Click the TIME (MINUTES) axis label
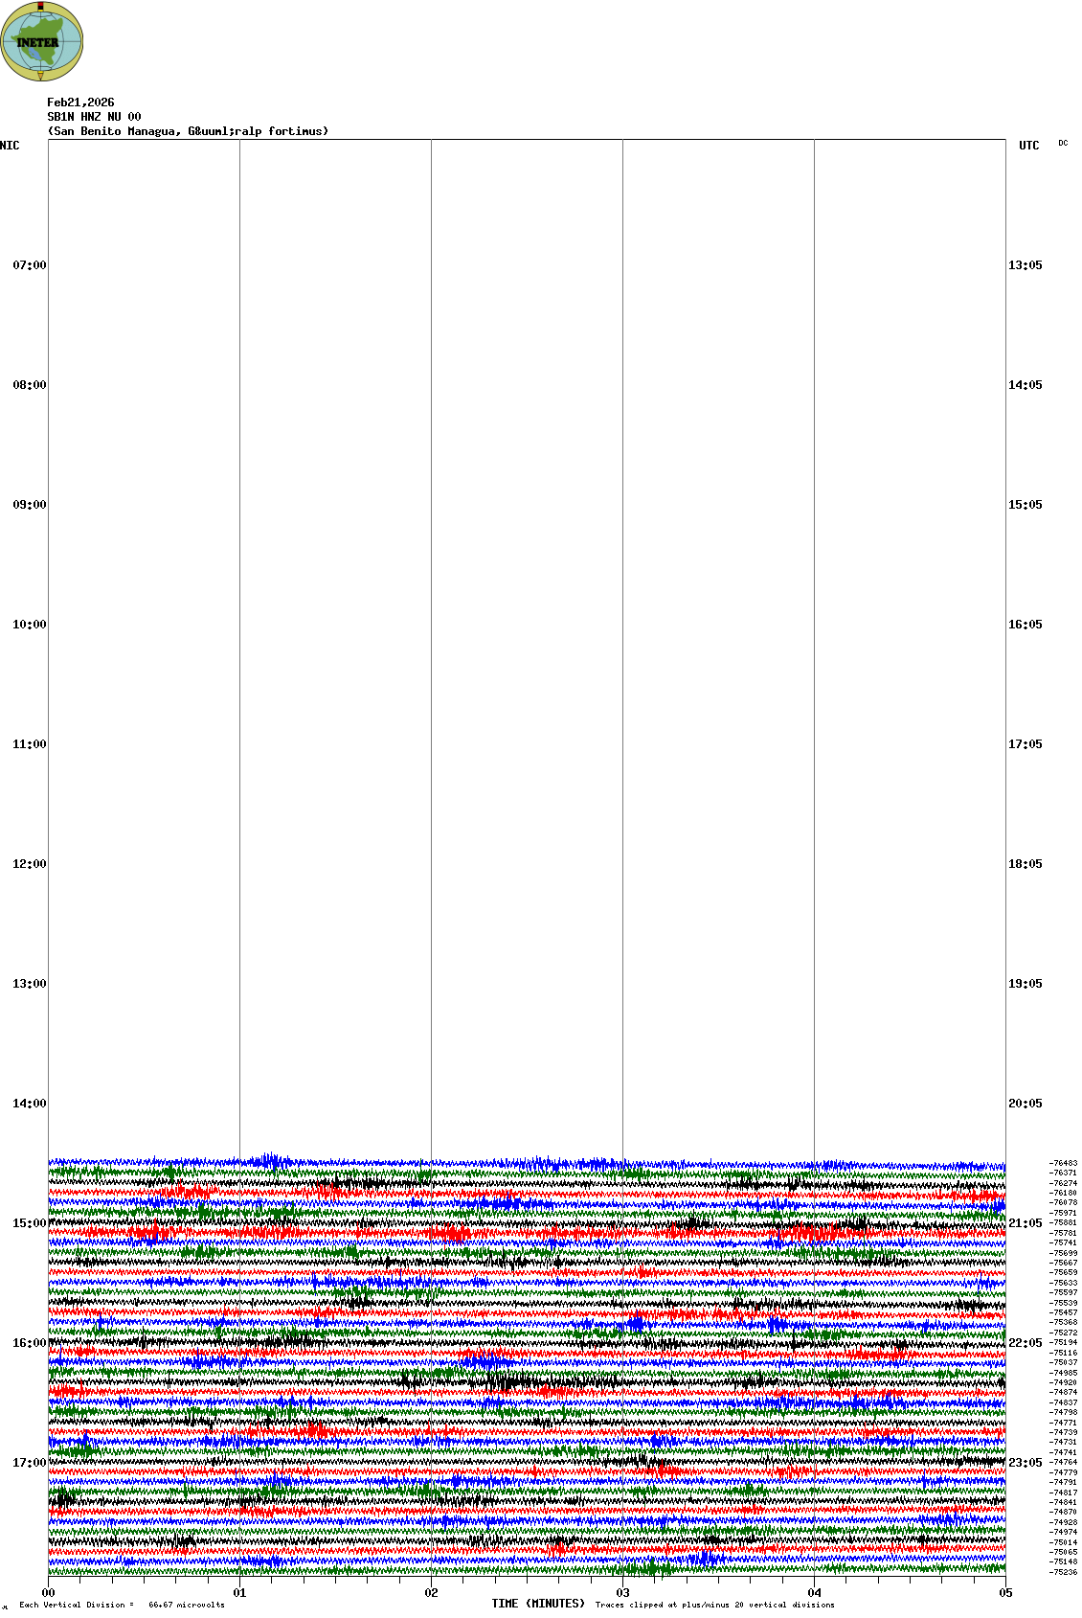 (x=538, y=1604)
